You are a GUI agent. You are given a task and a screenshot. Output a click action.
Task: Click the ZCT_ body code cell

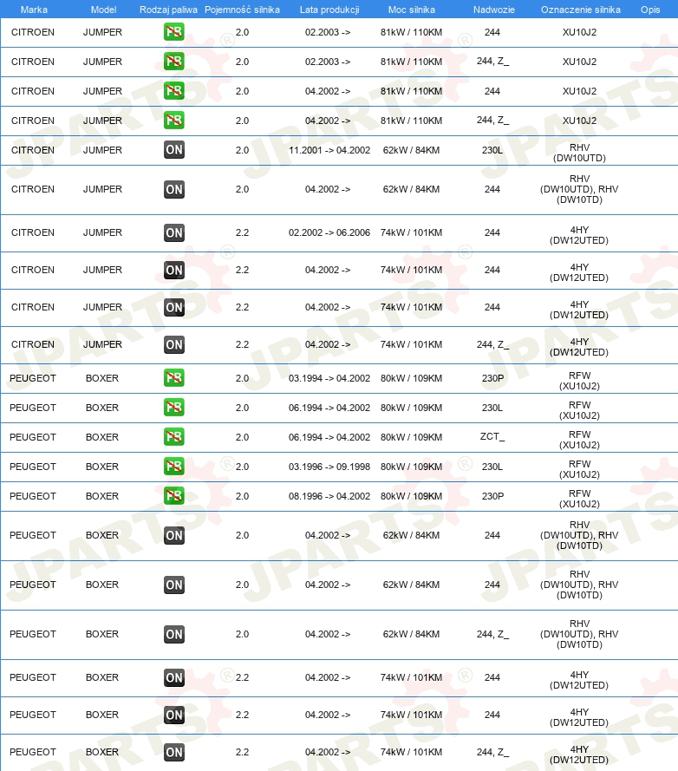(x=492, y=436)
